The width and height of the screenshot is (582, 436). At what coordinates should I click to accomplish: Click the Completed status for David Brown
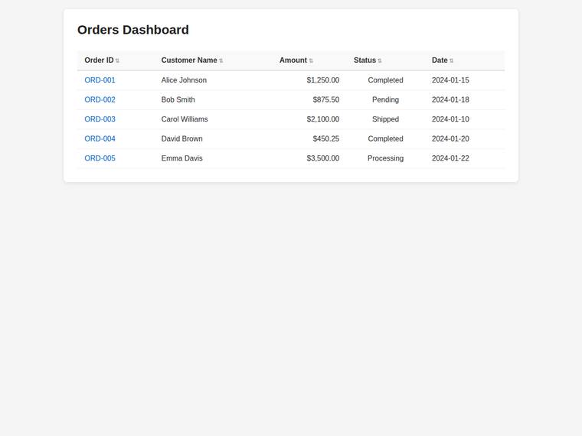point(386,138)
